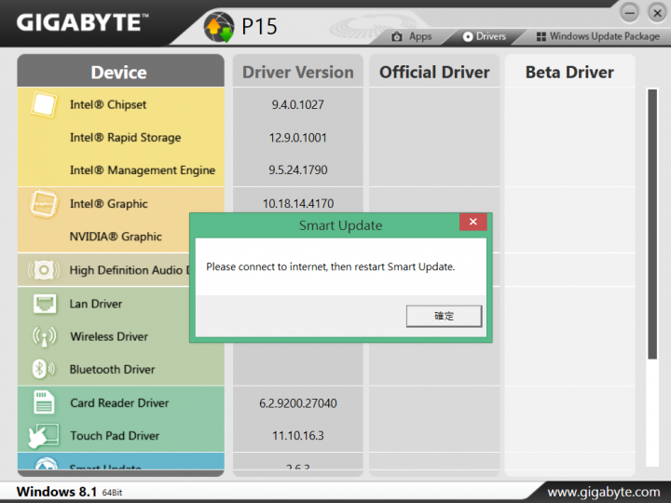Click the Windows Update Package grid icon
671x503 pixels.
541,36
